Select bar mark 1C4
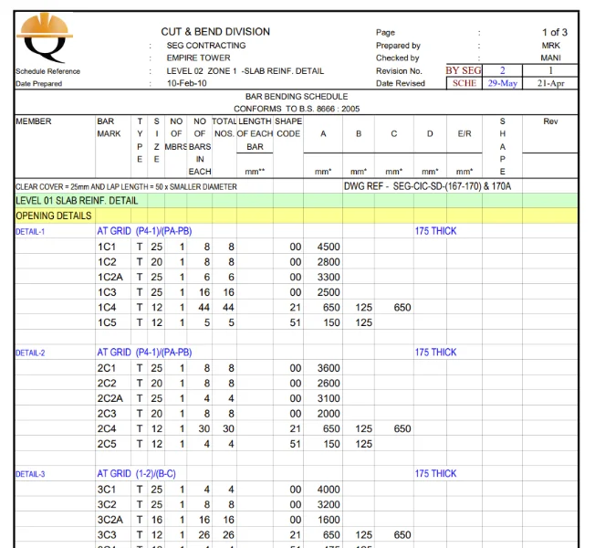The height and width of the screenshot is (548, 595). pyautogui.click(x=107, y=307)
